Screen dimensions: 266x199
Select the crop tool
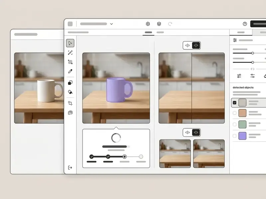point(70,103)
